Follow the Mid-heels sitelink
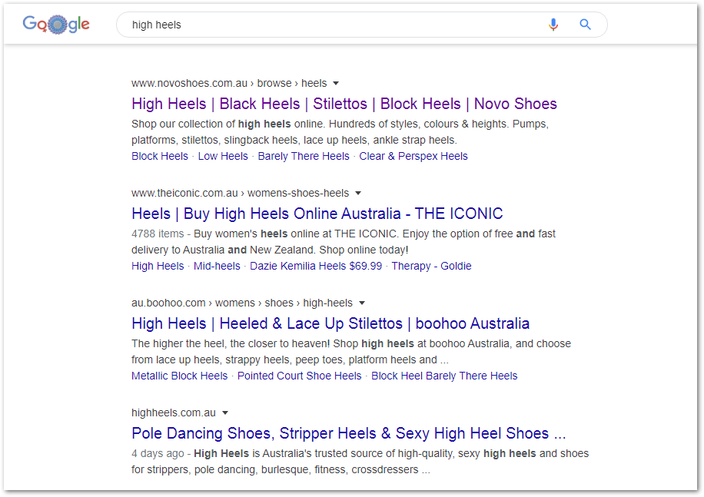This screenshot has height=497, width=704. 217,266
